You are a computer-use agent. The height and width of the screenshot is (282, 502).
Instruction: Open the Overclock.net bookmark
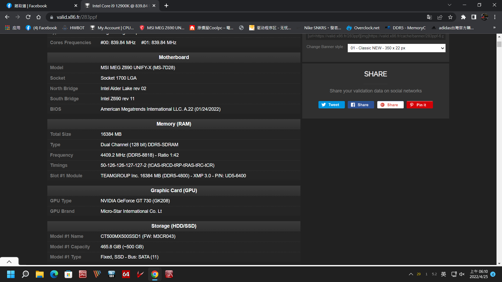pyautogui.click(x=363, y=28)
